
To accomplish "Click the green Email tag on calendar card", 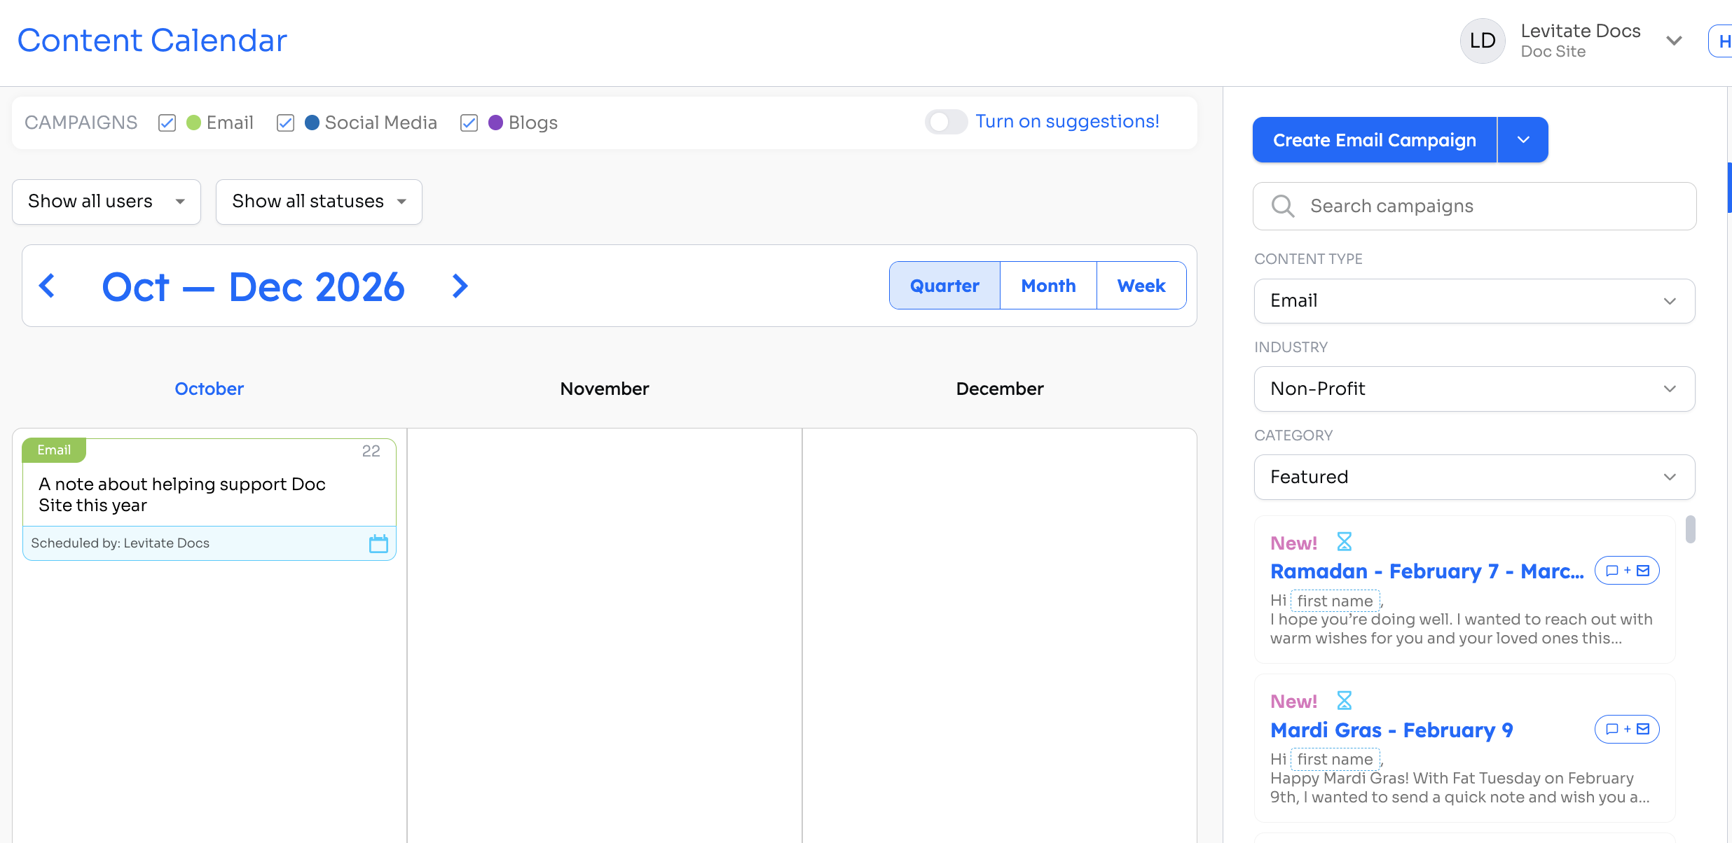I will pyautogui.click(x=54, y=450).
